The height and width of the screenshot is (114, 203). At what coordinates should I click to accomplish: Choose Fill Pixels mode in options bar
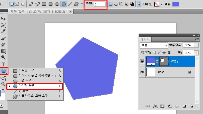pyautogui.click(x=23, y=4)
